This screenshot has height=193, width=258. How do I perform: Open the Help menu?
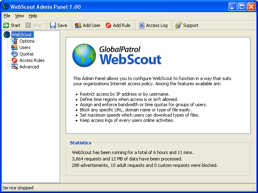[33, 16]
